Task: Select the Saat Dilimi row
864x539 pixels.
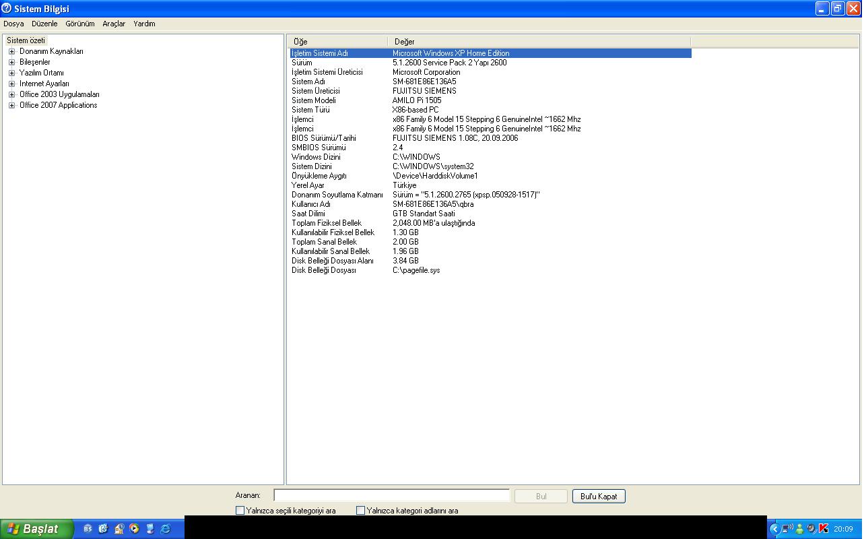Action: [490, 214]
